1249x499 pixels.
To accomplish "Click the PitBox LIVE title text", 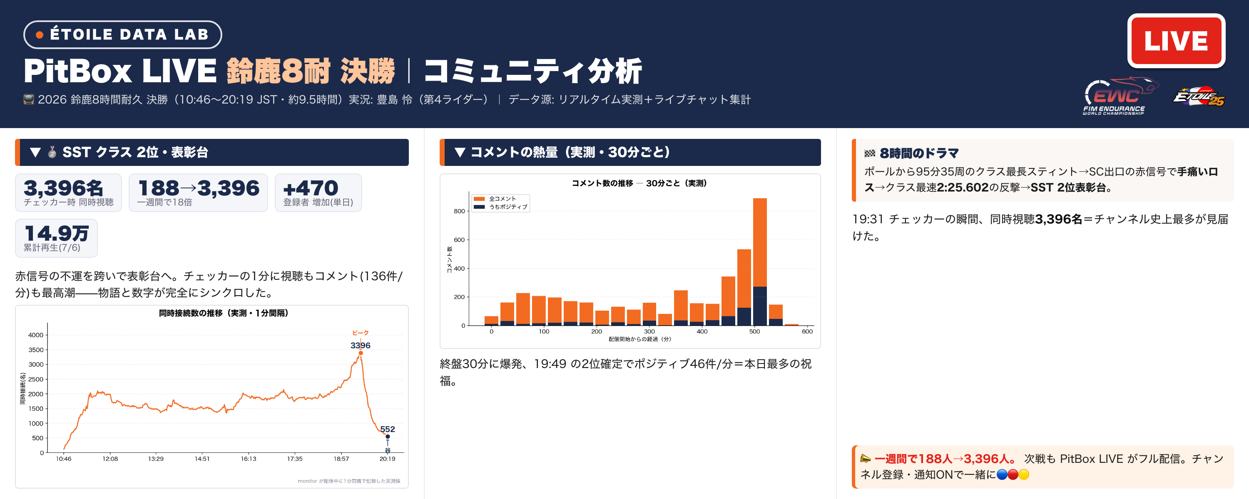I will 120,71.
